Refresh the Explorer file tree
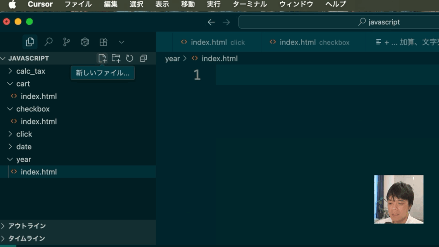The height and width of the screenshot is (247, 439). [x=129, y=58]
